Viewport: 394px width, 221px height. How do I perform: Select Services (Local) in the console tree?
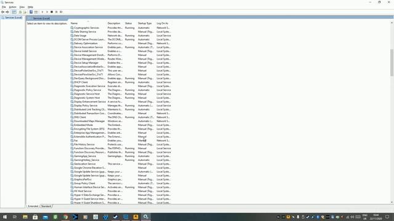tap(14, 18)
